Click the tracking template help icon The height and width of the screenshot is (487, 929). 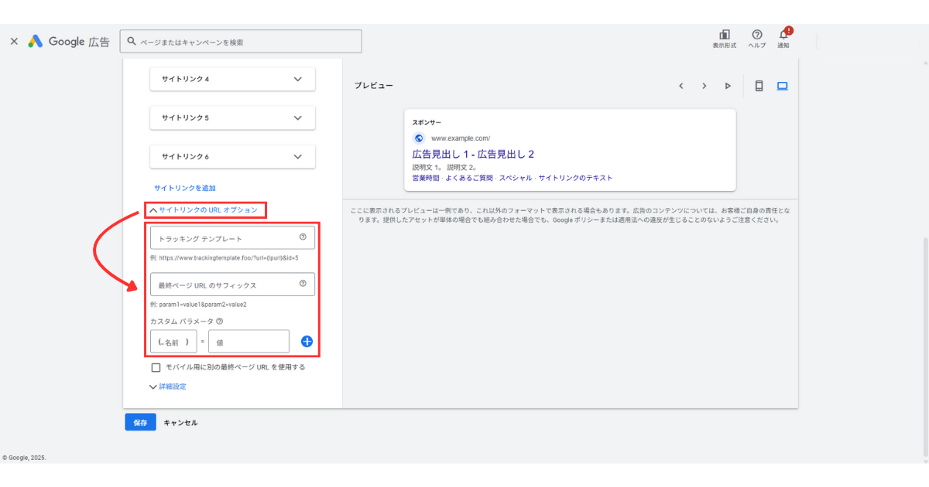[x=303, y=237]
